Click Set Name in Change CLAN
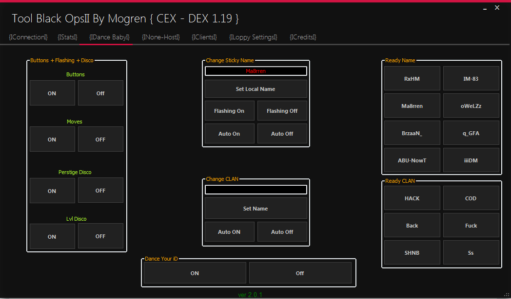The width and height of the screenshot is (511, 299). (x=256, y=208)
